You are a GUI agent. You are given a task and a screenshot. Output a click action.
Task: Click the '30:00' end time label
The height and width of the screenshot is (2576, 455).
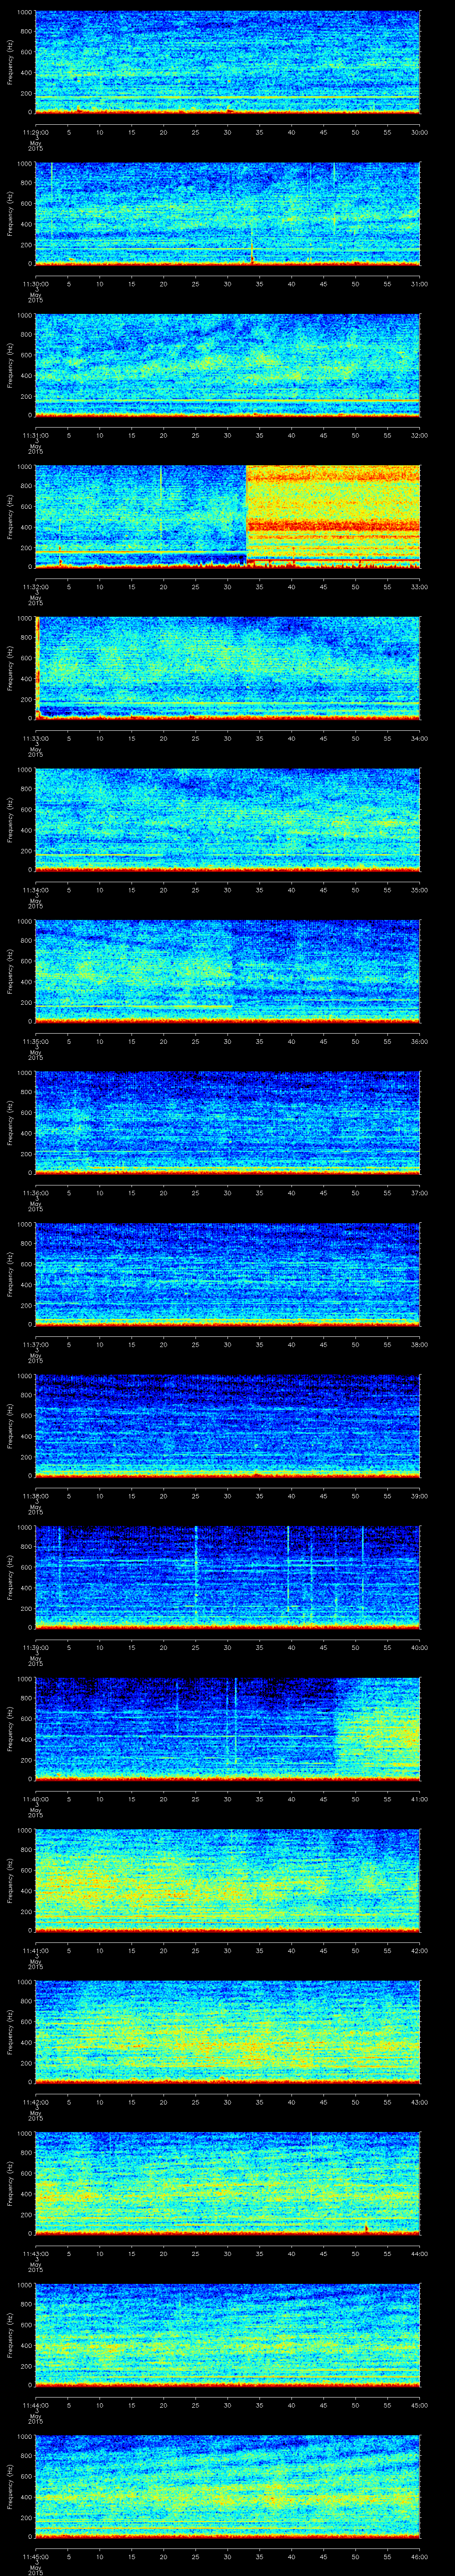pyautogui.click(x=419, y=132)
